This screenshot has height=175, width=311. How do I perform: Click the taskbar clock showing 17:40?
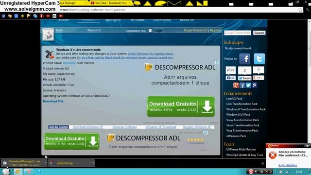(299, 172)
